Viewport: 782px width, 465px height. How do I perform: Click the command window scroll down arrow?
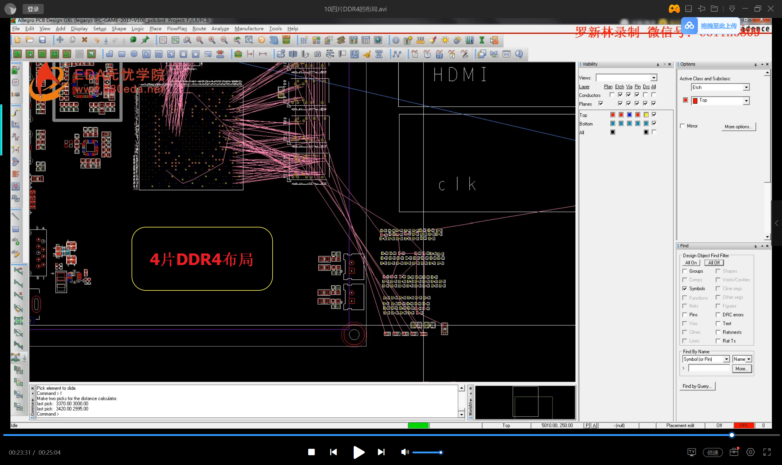pyautogui.click(x=462, y=414)
